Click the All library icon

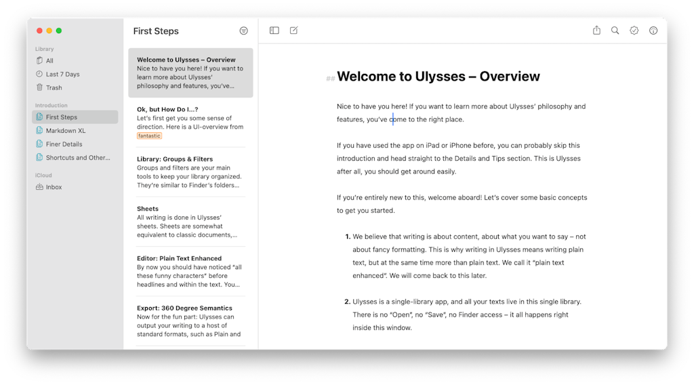(39, 60)
